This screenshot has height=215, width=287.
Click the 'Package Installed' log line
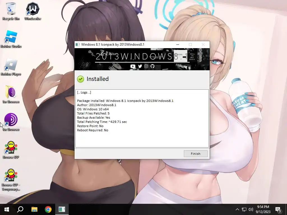pyautogui.click(x=125, y=101)
